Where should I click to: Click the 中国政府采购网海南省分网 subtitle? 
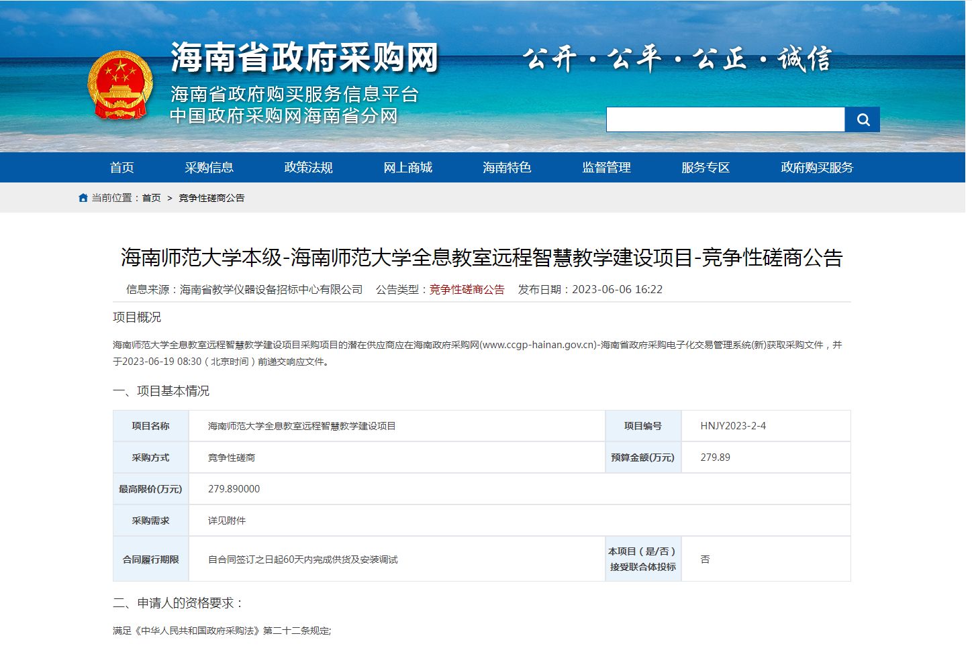284,116
